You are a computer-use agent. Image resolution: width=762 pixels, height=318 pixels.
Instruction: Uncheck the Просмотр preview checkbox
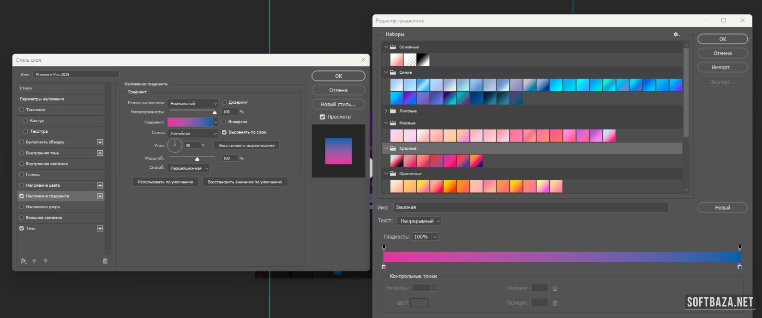(x=322, y=117)
